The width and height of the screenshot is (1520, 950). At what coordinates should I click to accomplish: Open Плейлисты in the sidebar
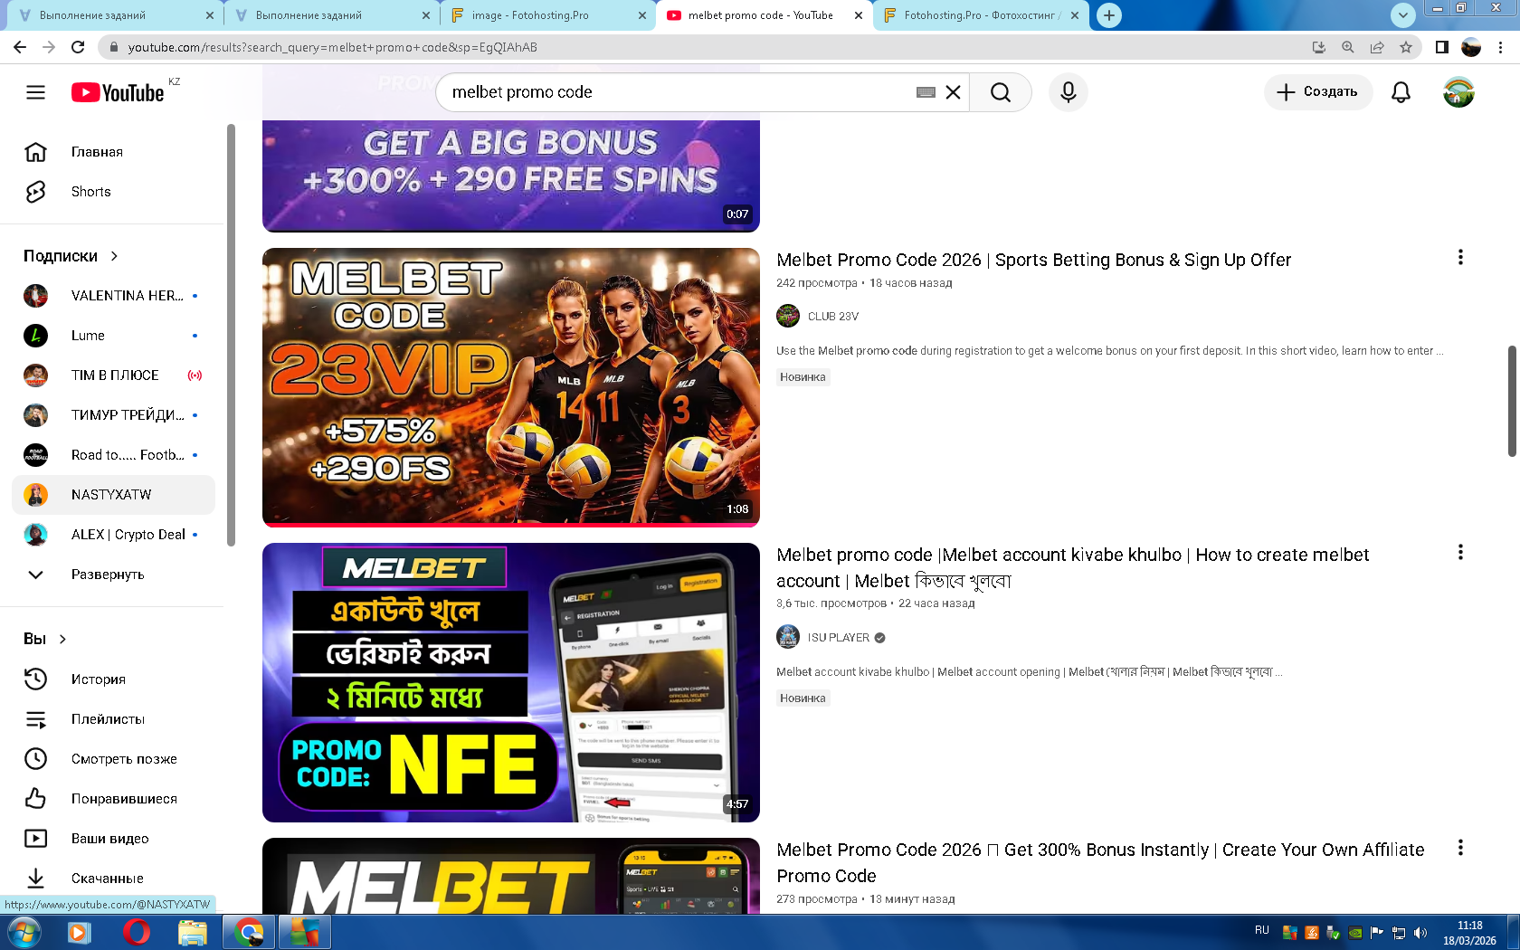(113, 719)
